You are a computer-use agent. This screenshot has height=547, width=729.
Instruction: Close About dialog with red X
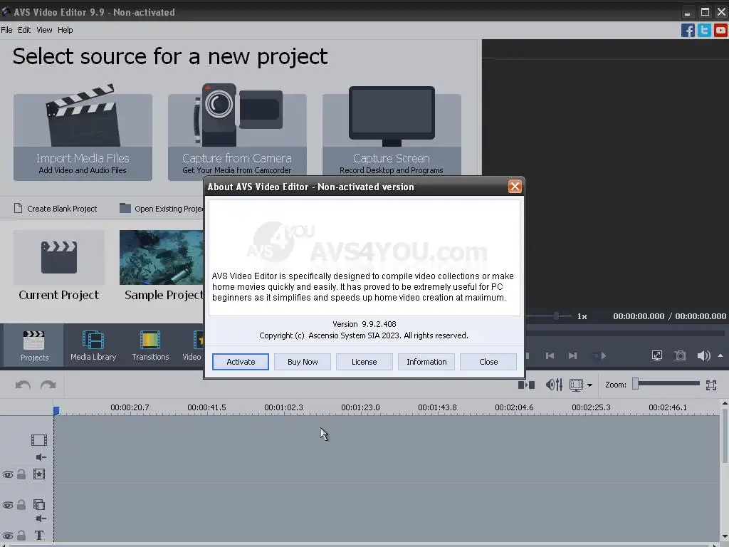click(x=514, y=187)
